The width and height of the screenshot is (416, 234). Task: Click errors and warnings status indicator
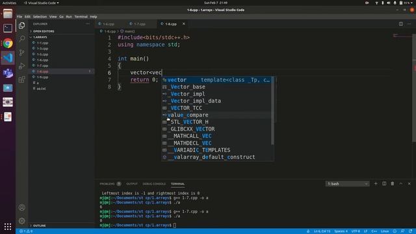point(26,231)
